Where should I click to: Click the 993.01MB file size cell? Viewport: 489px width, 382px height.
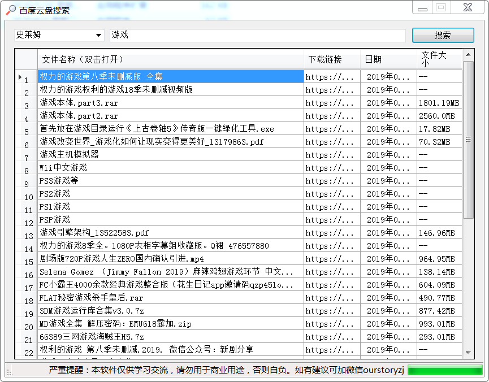(x=439, y=323)
